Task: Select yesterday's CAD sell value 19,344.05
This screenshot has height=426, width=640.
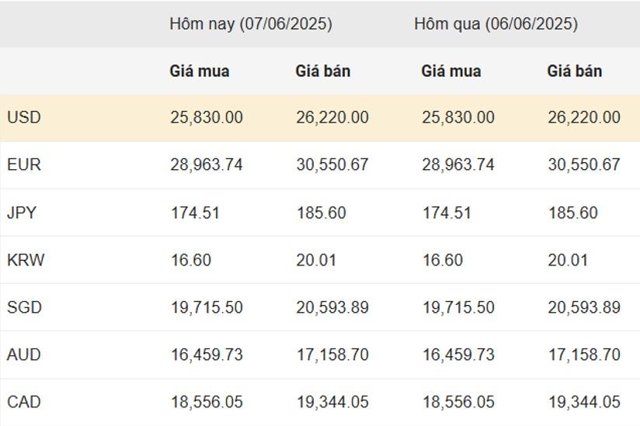Action: pyautogui.click(x=585, y=401)
